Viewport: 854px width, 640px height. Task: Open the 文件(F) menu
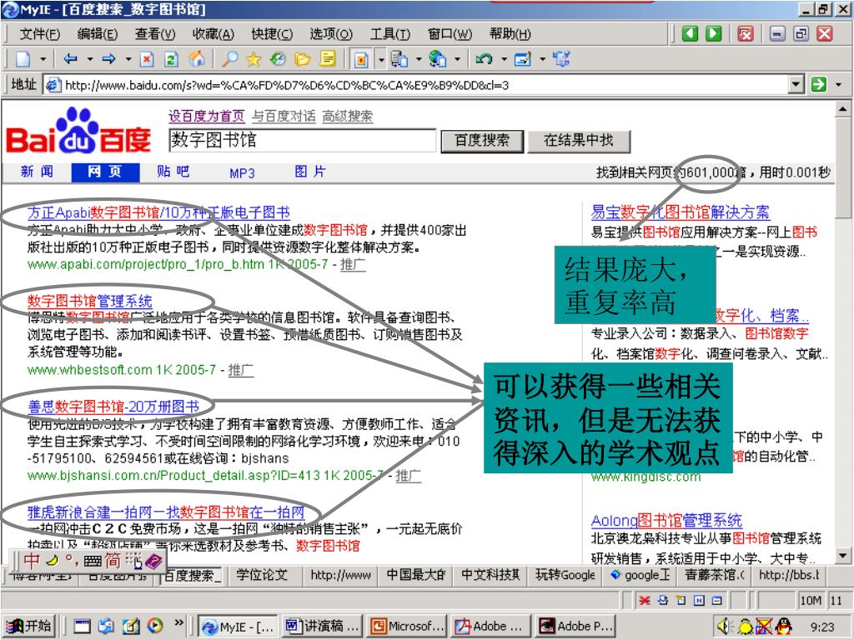point(40,34)
